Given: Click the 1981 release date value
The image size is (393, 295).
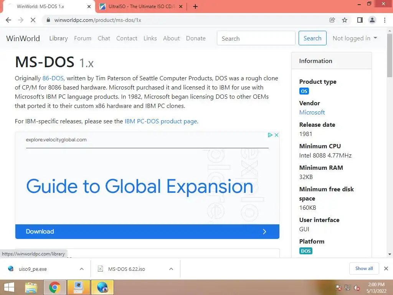Looking at the screenshot, I should (x=305, y=134).
